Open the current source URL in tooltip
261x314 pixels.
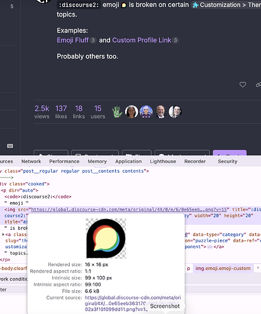[x=133, y=303]
